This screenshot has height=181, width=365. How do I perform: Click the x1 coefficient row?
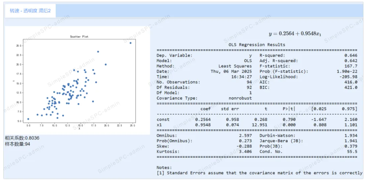coord(256,125)
